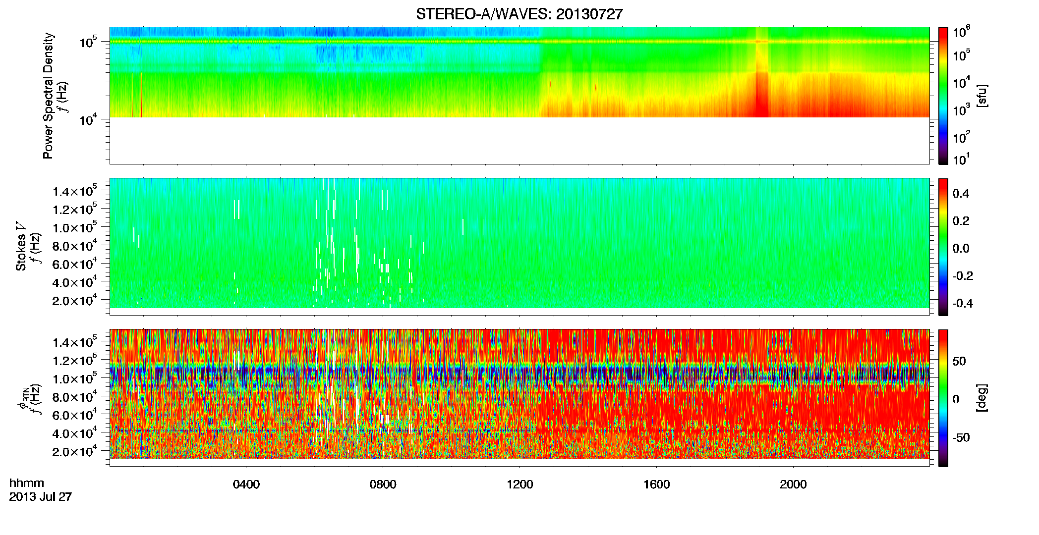Click the [deg] units label

click(982, 398)
